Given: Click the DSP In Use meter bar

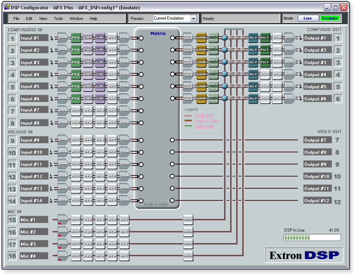Looking at the screenshot, I should coord(312,237).
